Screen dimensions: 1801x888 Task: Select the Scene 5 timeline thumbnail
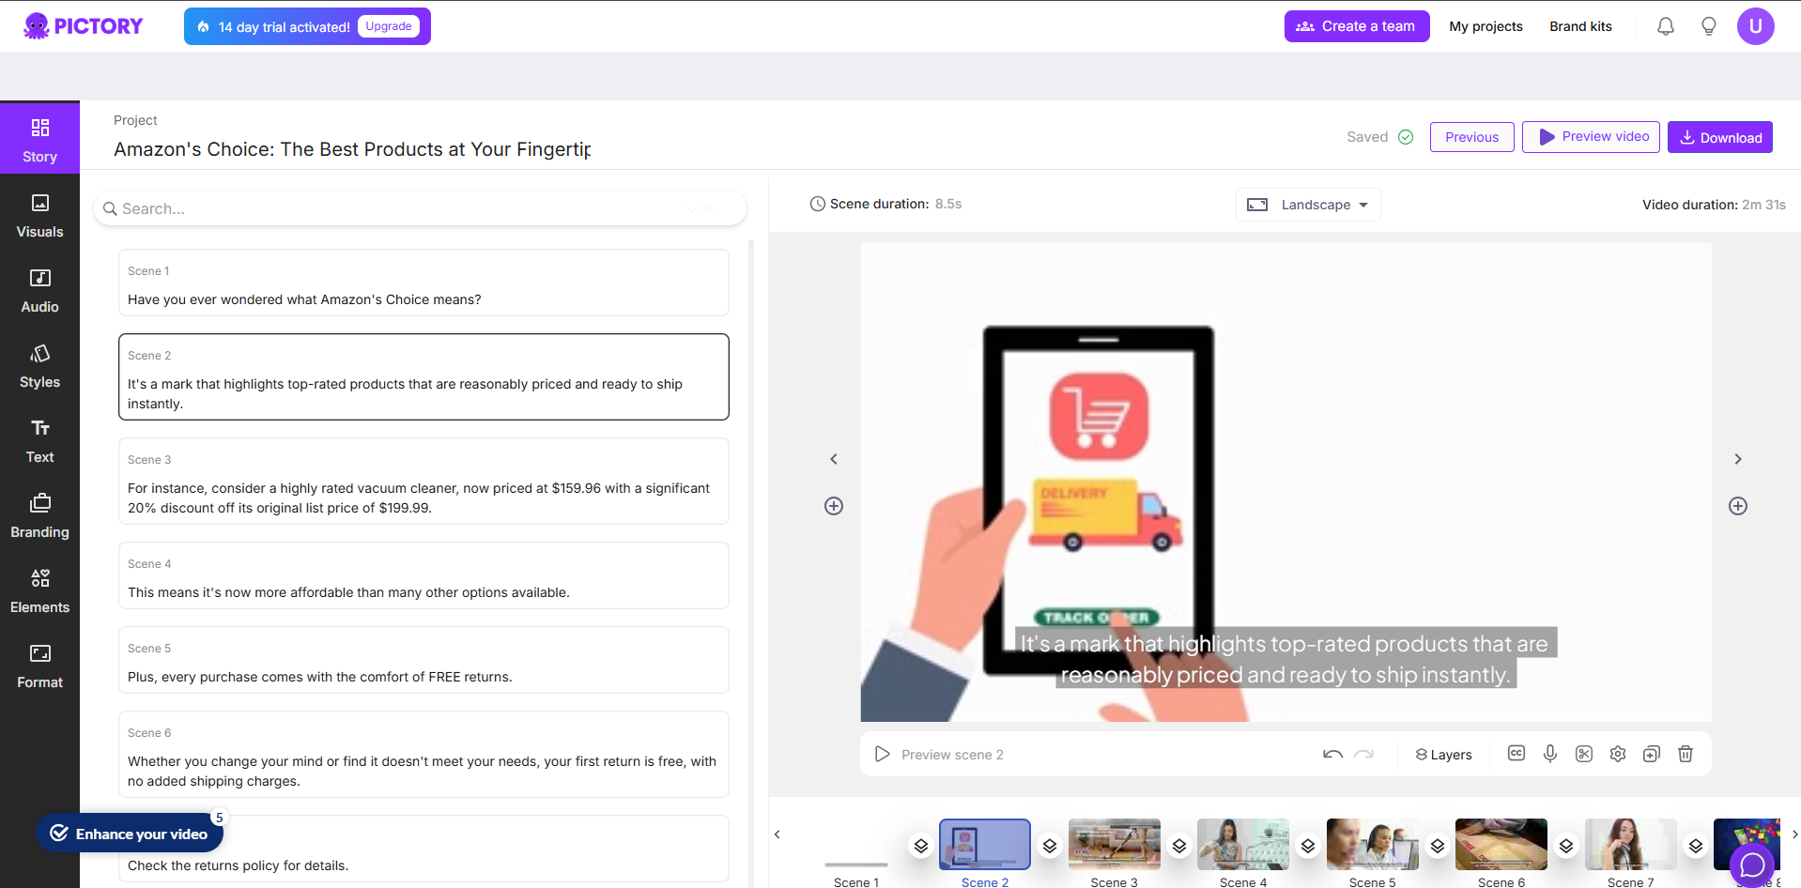[x=1373, y=844]
